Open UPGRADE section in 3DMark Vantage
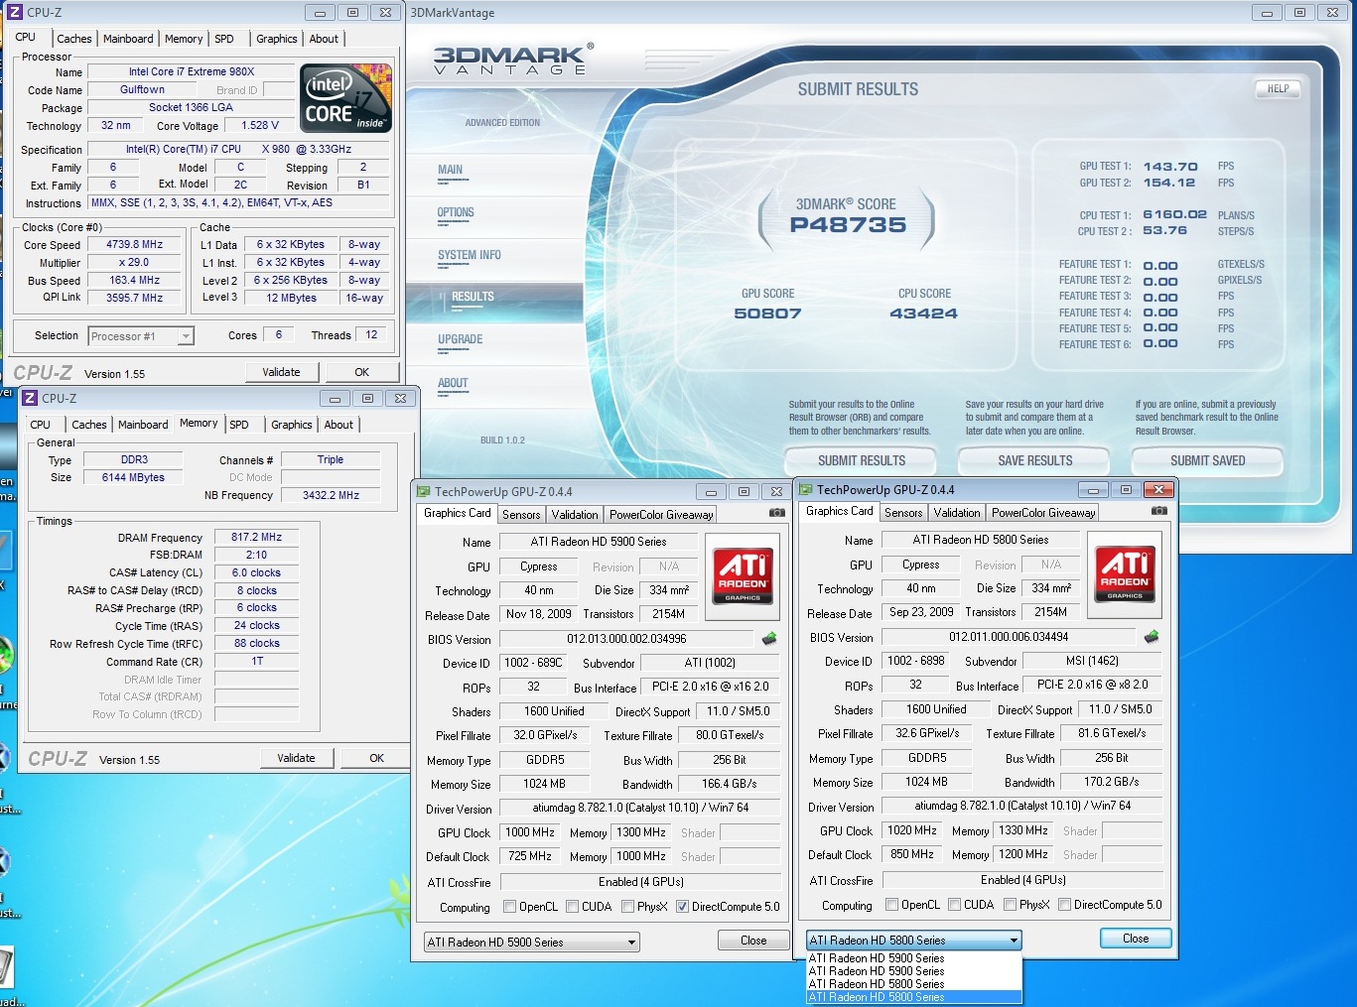 tap(461, 339)
